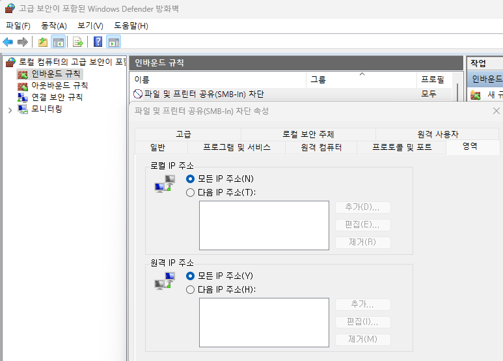Image resolution: width=503 pixels, height=361 pixels.
Task: Click the 편집(I)... button
Action: [x=363, y=322]
